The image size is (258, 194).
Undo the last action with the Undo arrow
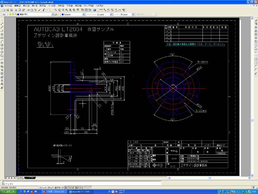pyautogui.click(x=44, y=10)
